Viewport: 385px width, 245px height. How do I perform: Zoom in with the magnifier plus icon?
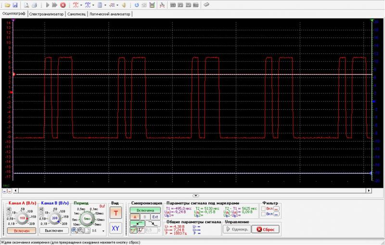[x=75, y=230]
